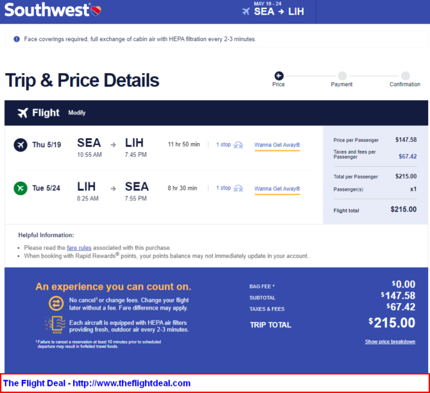Select the Confirmation step in progress tracker

[x=405, y=79]
